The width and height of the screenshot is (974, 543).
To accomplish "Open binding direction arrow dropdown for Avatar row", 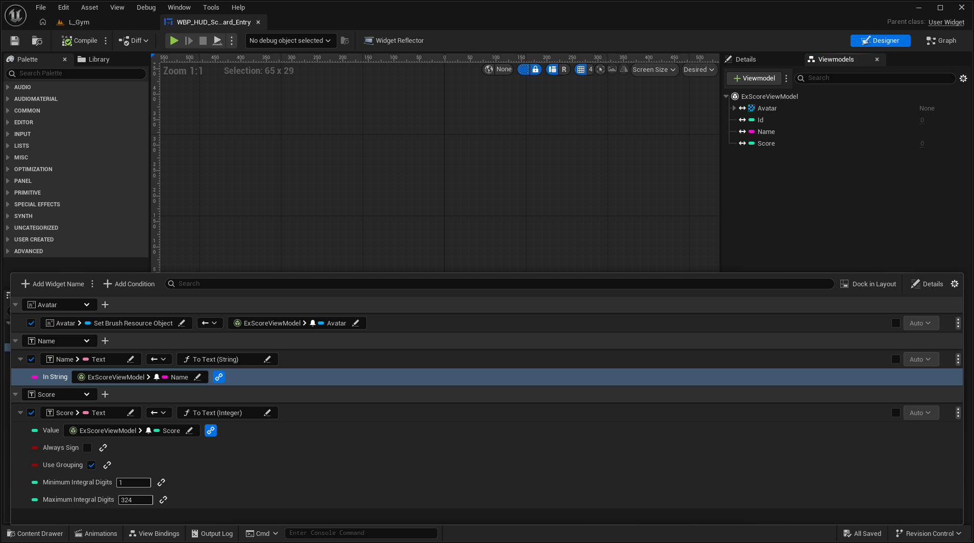I will (210, 323).
